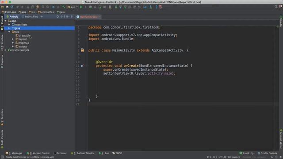
Task: Open the Android Monitor tool window tab
Action: click(83, 153)
